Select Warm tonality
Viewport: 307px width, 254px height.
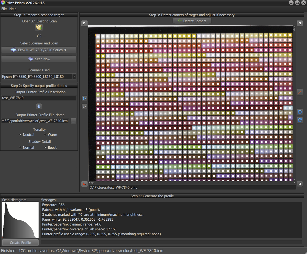point(46,135)
